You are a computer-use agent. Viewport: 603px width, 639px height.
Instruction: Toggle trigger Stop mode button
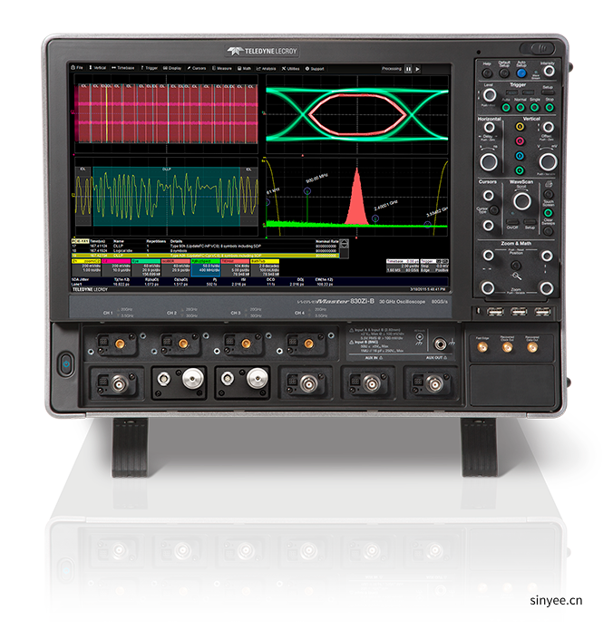click(550, 106)
